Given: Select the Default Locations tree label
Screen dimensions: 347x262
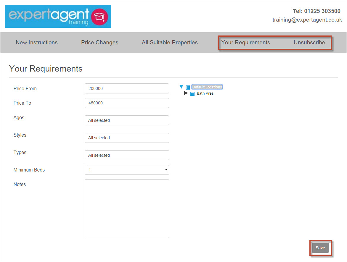Looking at the screenshot, I should (207, 87).
